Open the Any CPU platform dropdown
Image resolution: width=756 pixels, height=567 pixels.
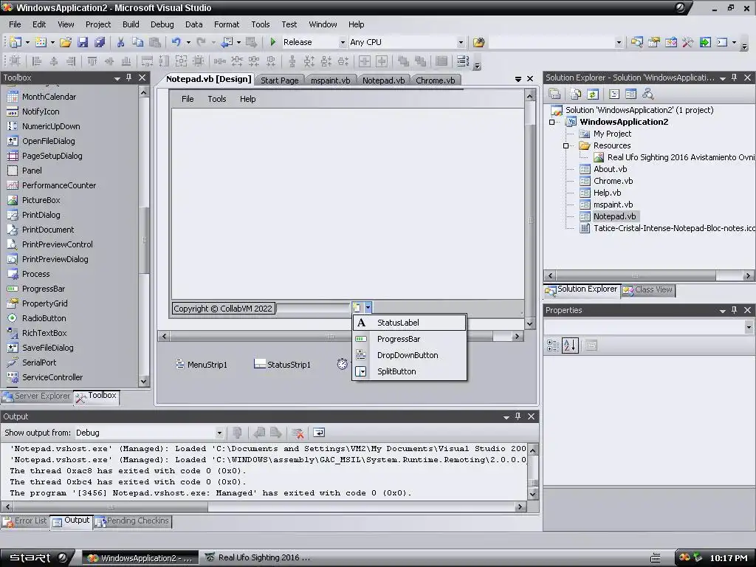click(461, 42)
